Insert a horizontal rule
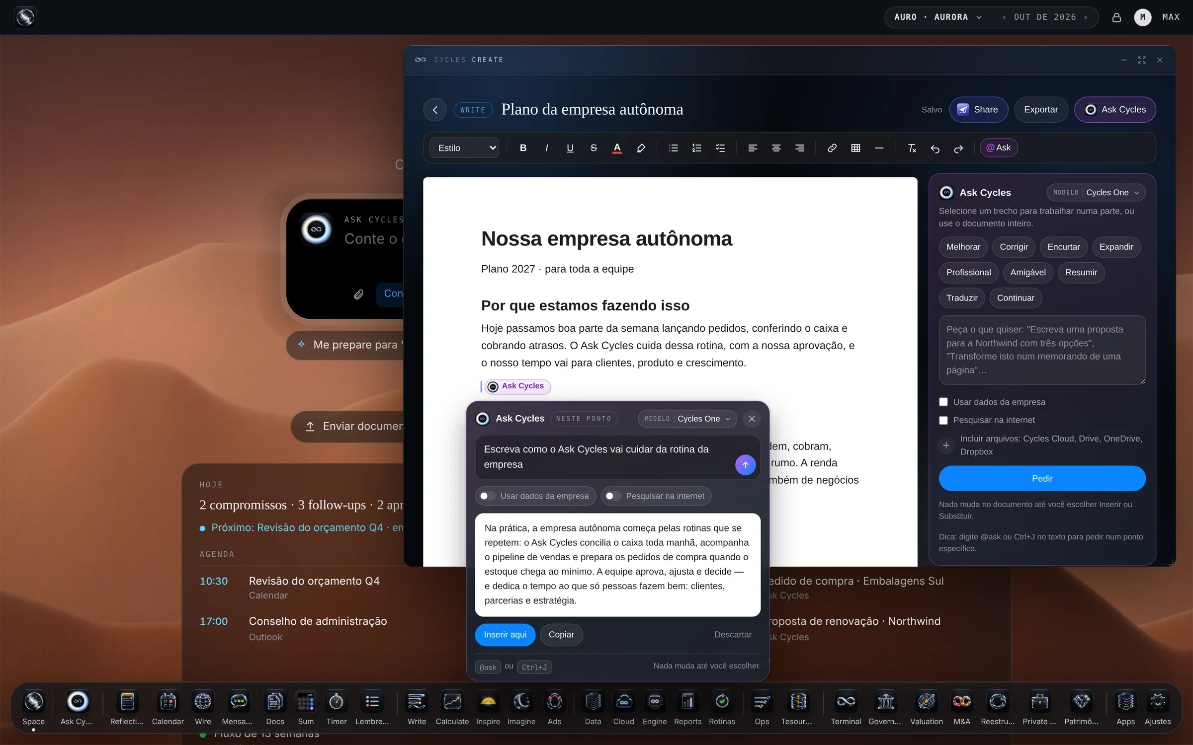 879,148
